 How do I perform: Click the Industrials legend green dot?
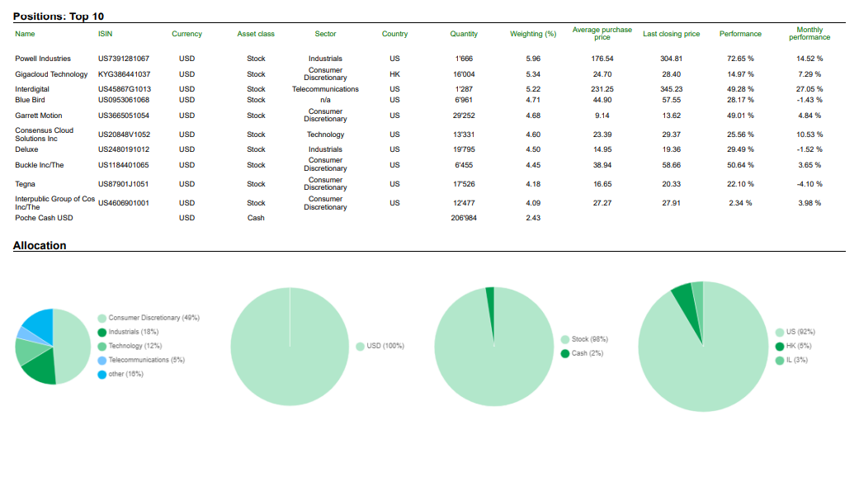pos(101,332)
